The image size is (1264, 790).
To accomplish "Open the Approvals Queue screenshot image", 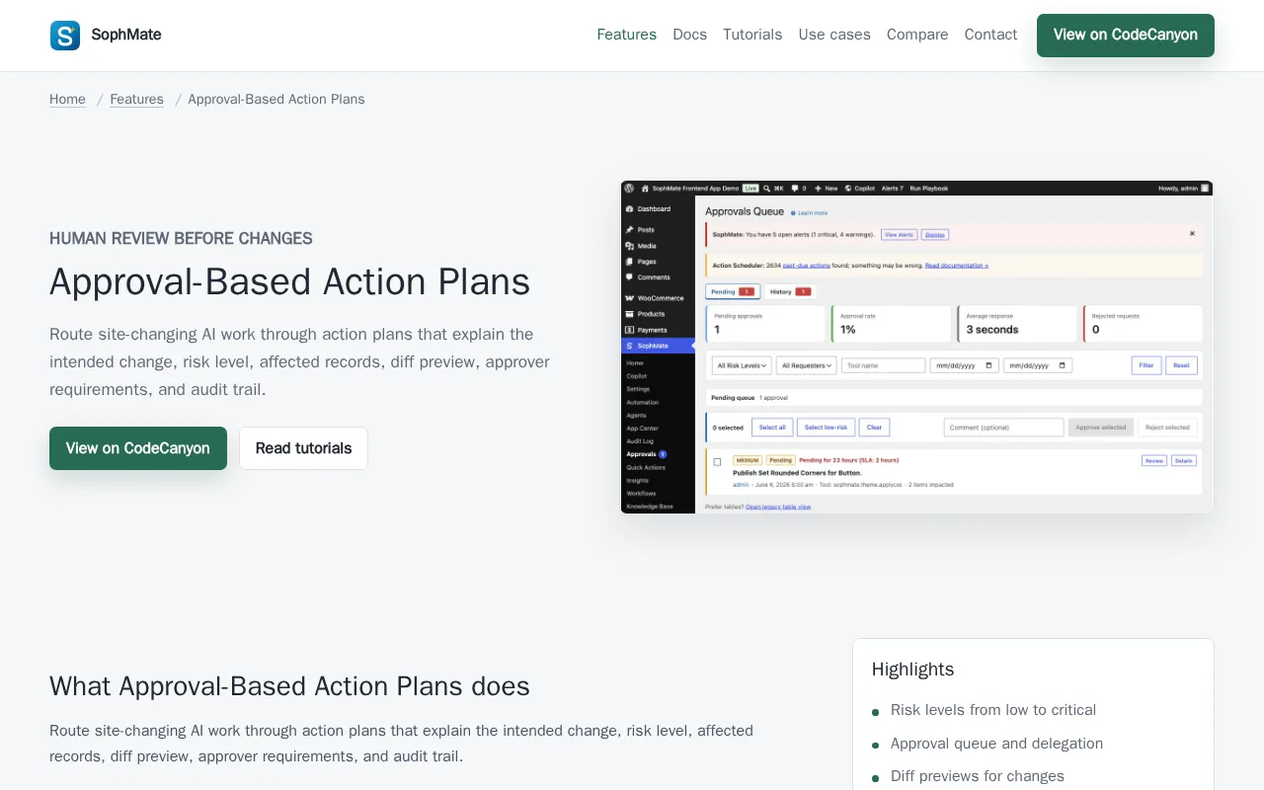I will click(x=916, y=347).
